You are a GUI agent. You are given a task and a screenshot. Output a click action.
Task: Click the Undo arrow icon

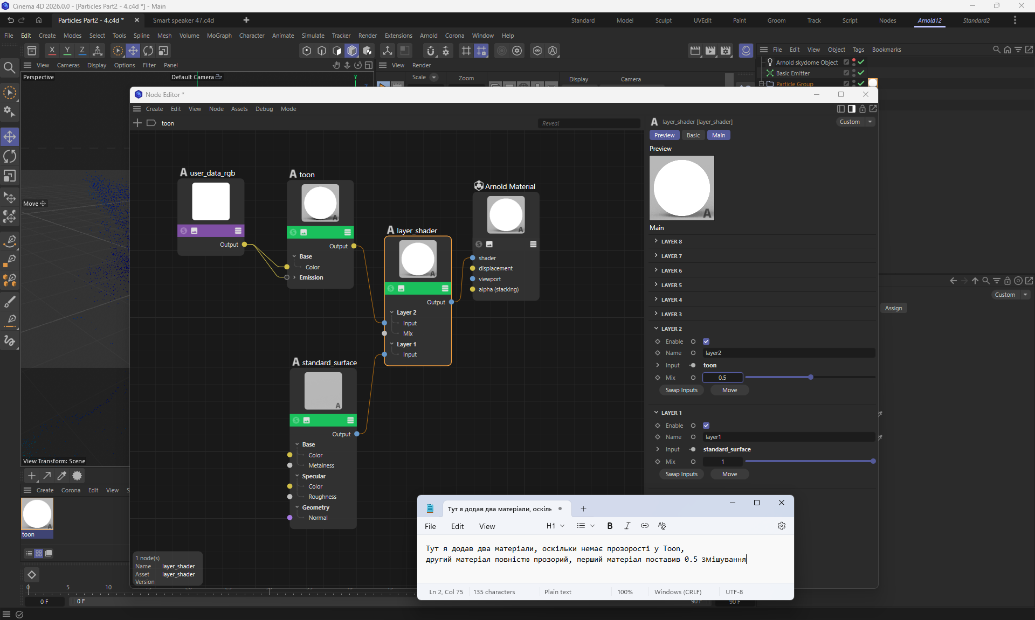(x=10, y=20)
